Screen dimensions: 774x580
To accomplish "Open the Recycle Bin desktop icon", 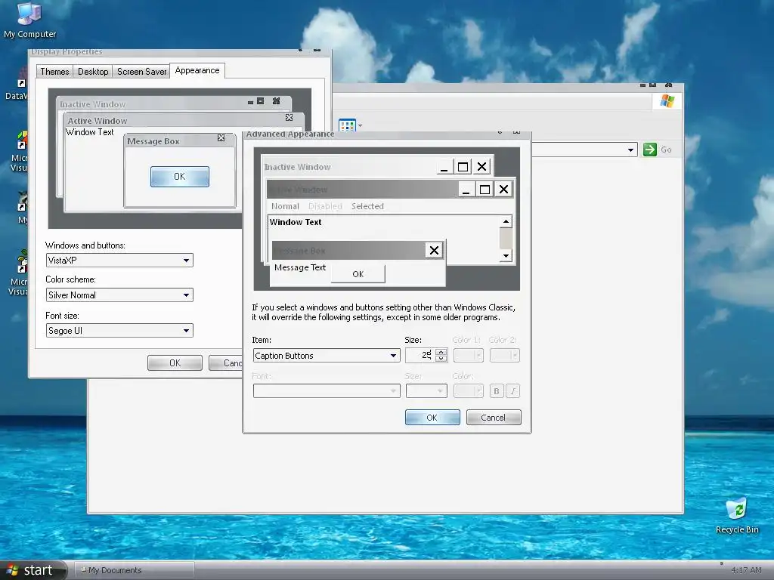I will (736, 515).
